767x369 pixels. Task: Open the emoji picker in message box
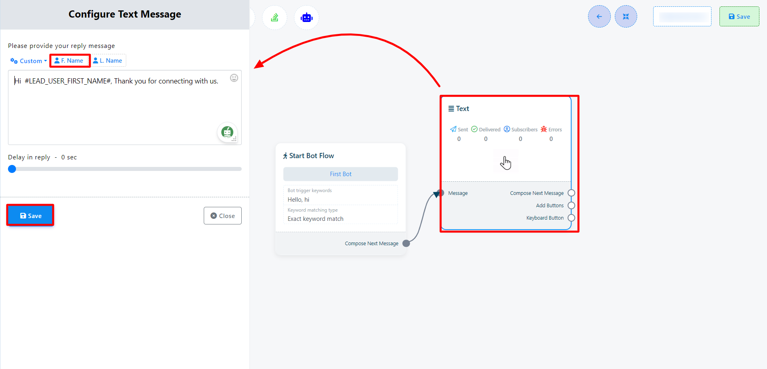click(x=234, y=78)
